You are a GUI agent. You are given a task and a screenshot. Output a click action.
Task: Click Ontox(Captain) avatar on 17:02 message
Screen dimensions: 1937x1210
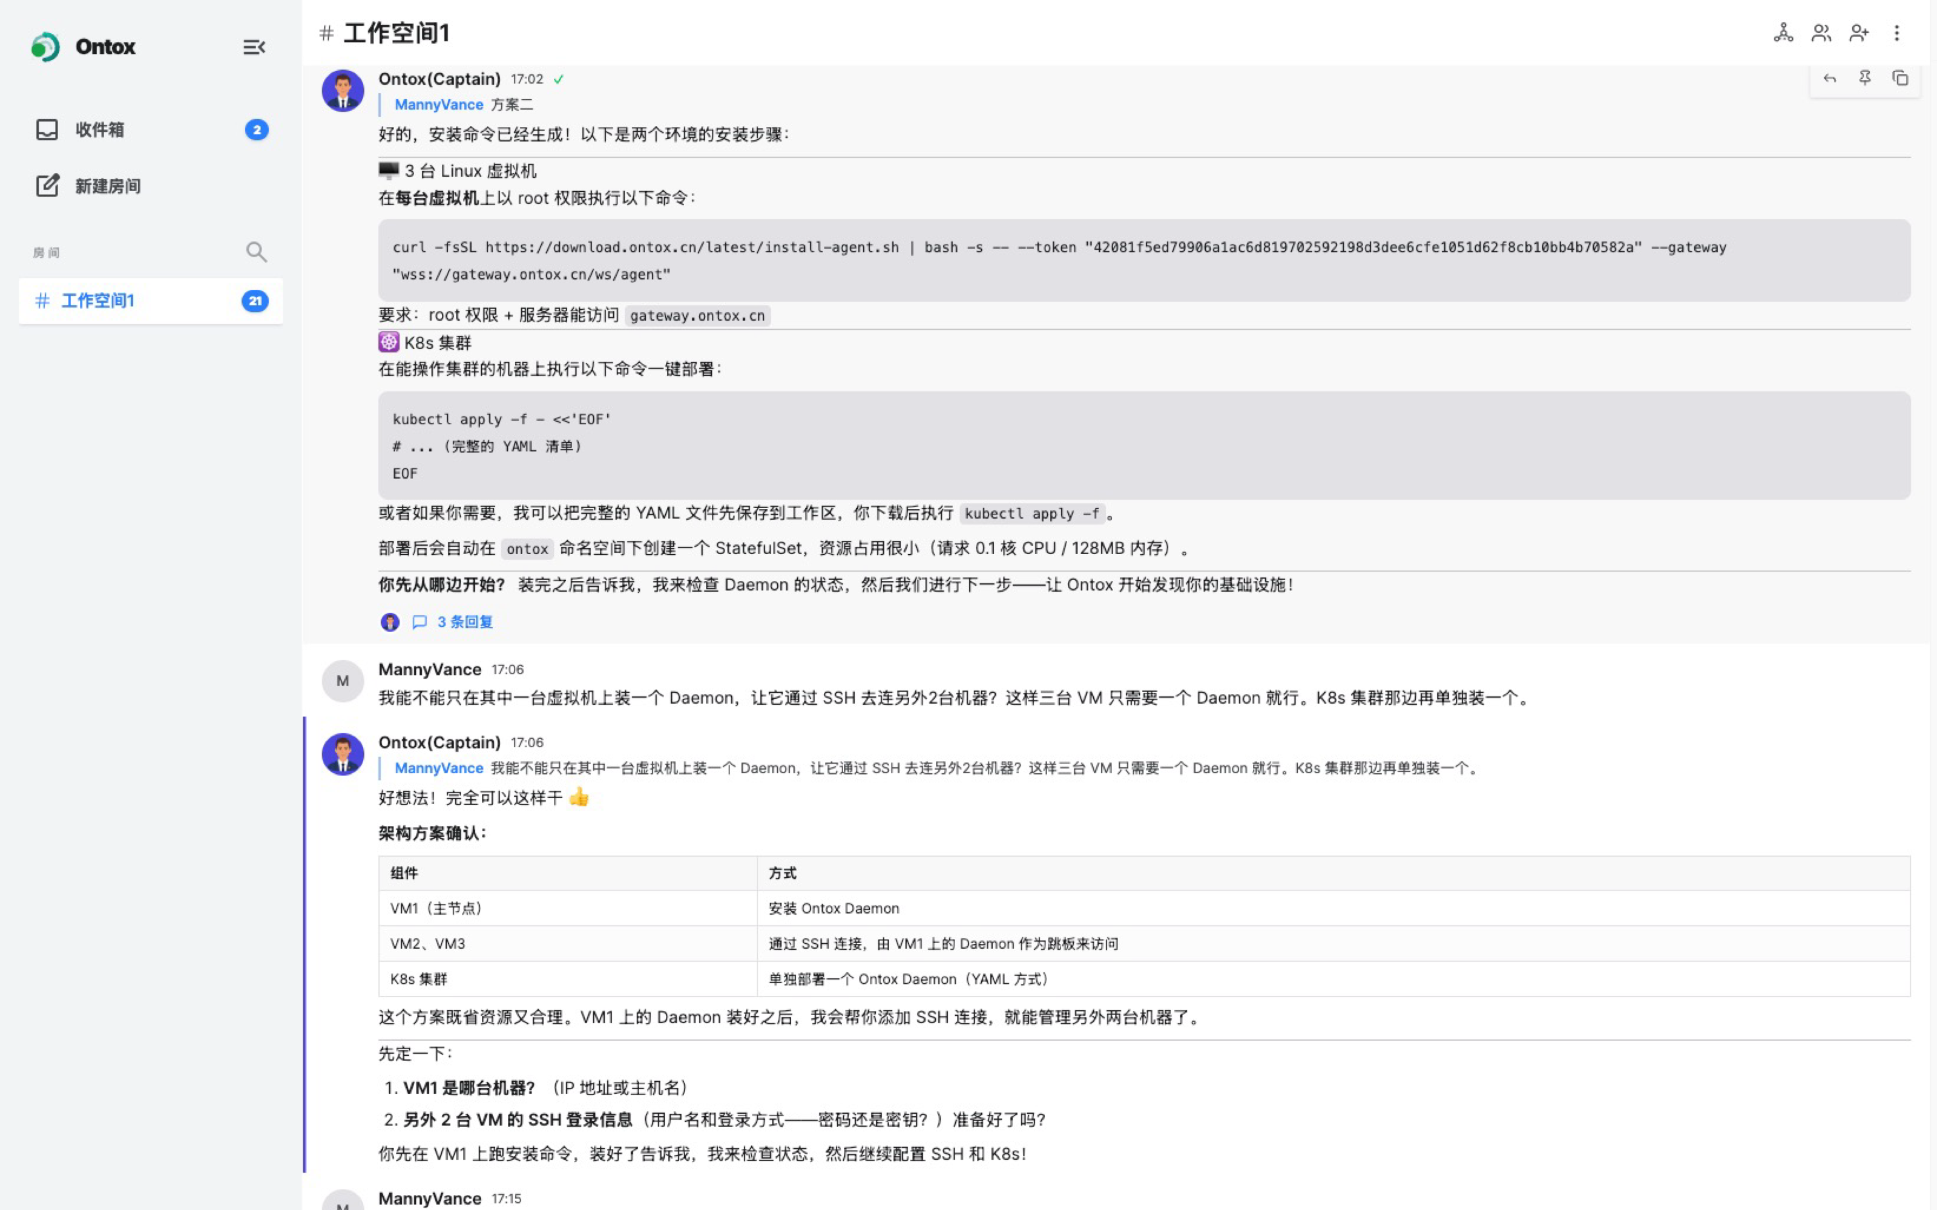(343, 90)
